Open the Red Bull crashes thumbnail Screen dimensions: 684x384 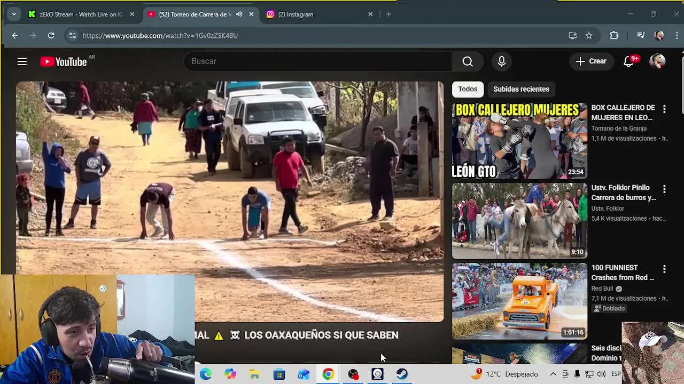519,301
